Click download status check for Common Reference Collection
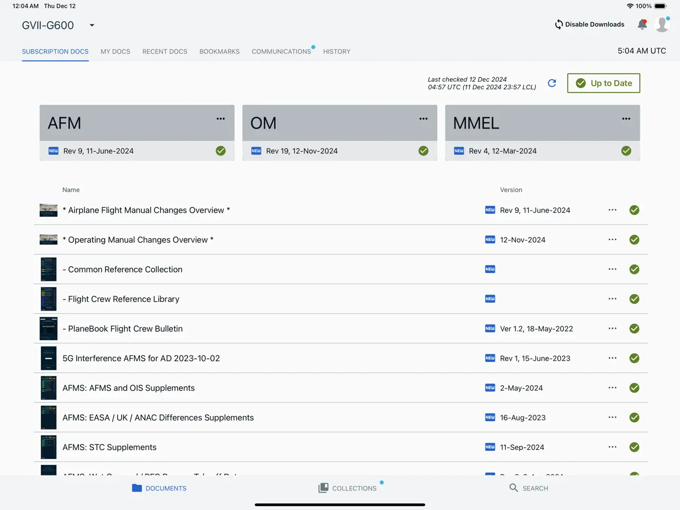Image resolution: width=680 pixels, height=510 pixels. pyautogui.click(x=634, y=269)
